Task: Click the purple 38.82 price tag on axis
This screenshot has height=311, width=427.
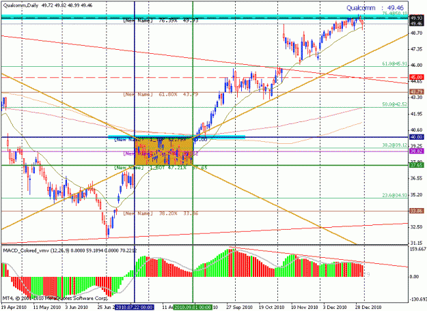Action: (417, 151)
